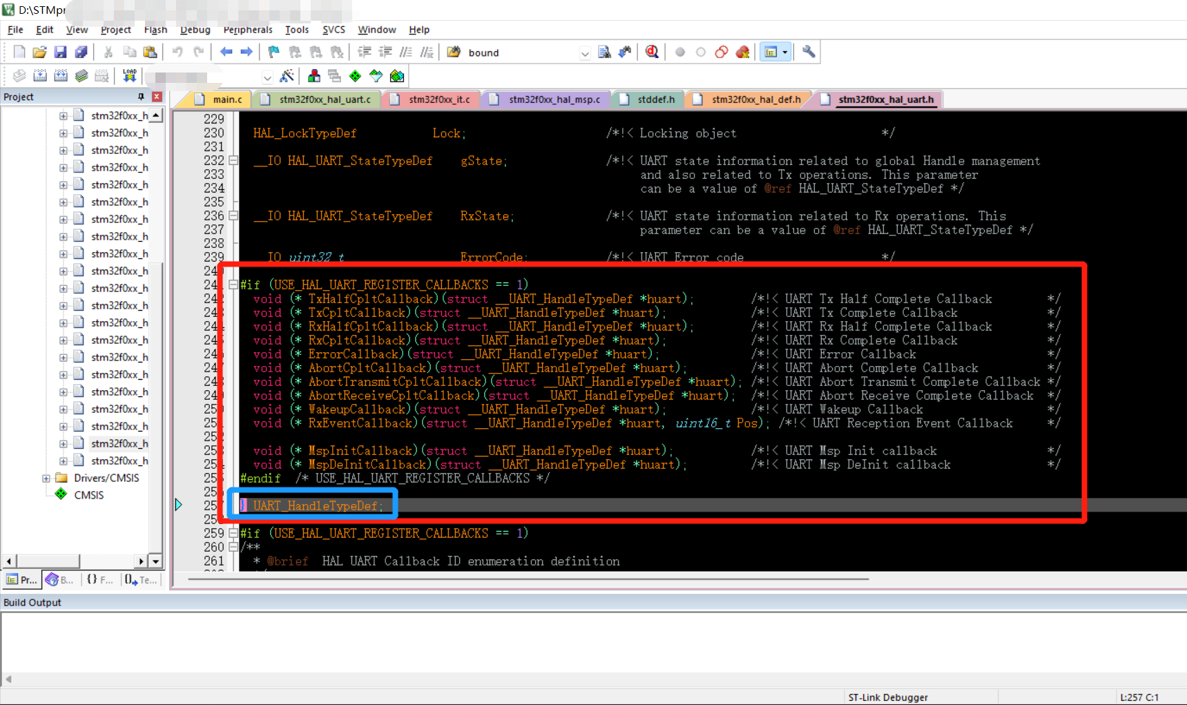Undo the last edit with the toolbar arrow
This screenshot has width=1187, height=705.
click(177, 52)
